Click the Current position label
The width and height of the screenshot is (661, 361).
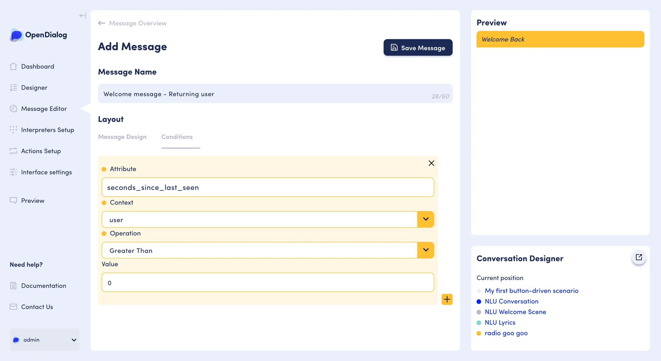[x=500, y=278]
